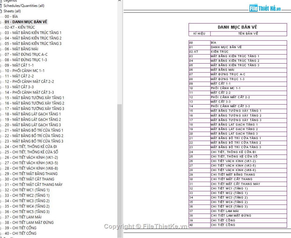Select 21 - MẶT BẰNG BỐ TRÍ CỬA TẦNG 1
The height and width of the screenshot is (238, 291).
coord(34,130)
